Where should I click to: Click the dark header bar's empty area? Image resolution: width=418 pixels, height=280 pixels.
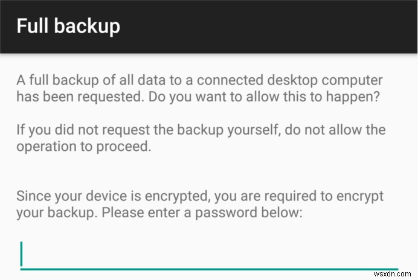[272, 27]
